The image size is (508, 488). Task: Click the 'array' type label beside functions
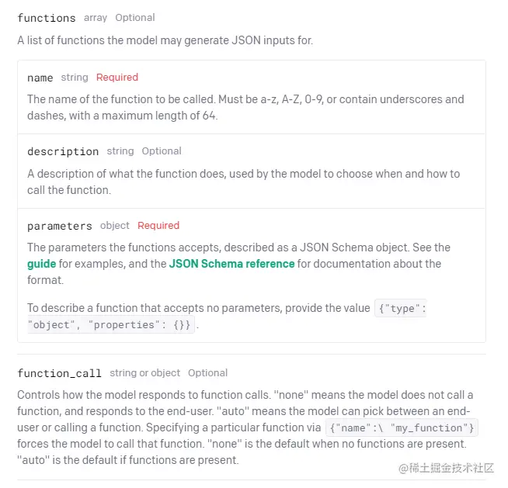click(x=96, y=18)
